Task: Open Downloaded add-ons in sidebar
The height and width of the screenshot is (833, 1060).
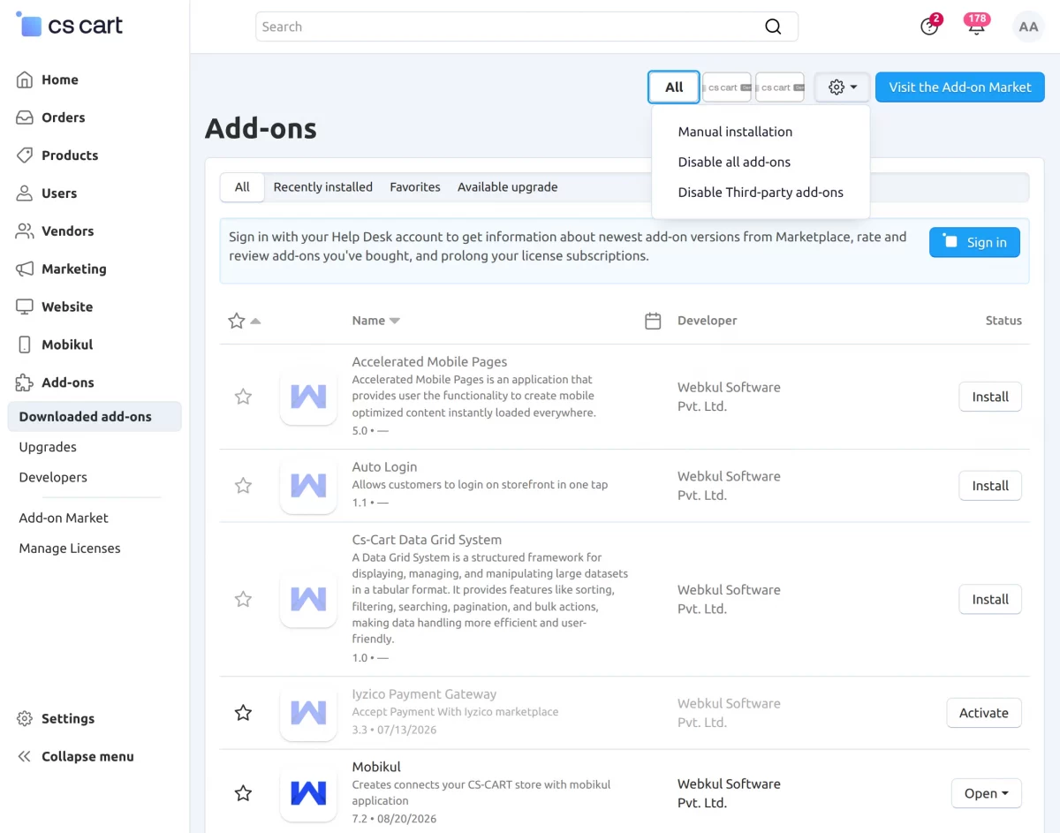Action: (95, 417)
